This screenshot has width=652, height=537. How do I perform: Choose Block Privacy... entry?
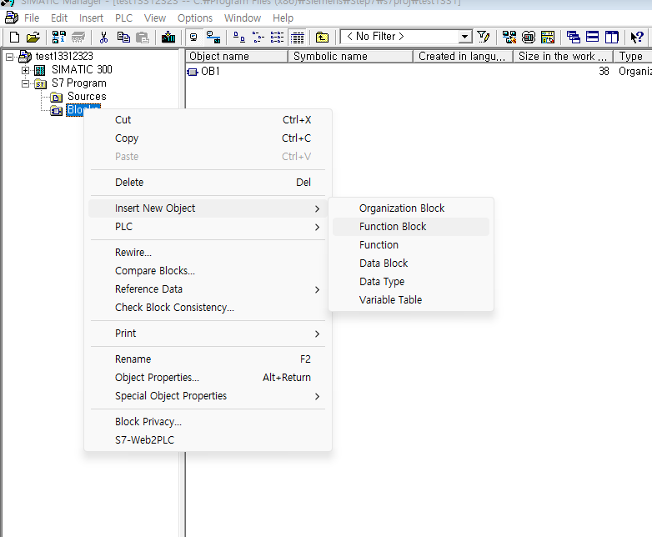point(208,421)
